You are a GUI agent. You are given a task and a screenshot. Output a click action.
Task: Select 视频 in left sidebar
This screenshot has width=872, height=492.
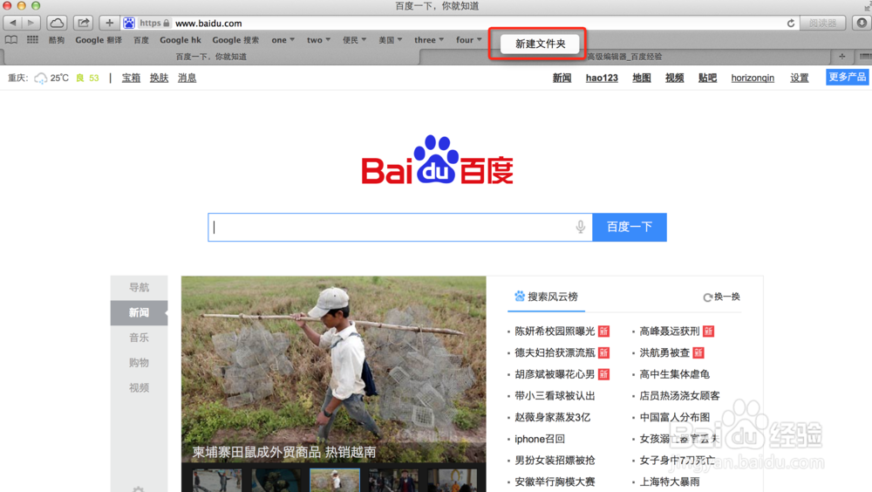(139, 388)
